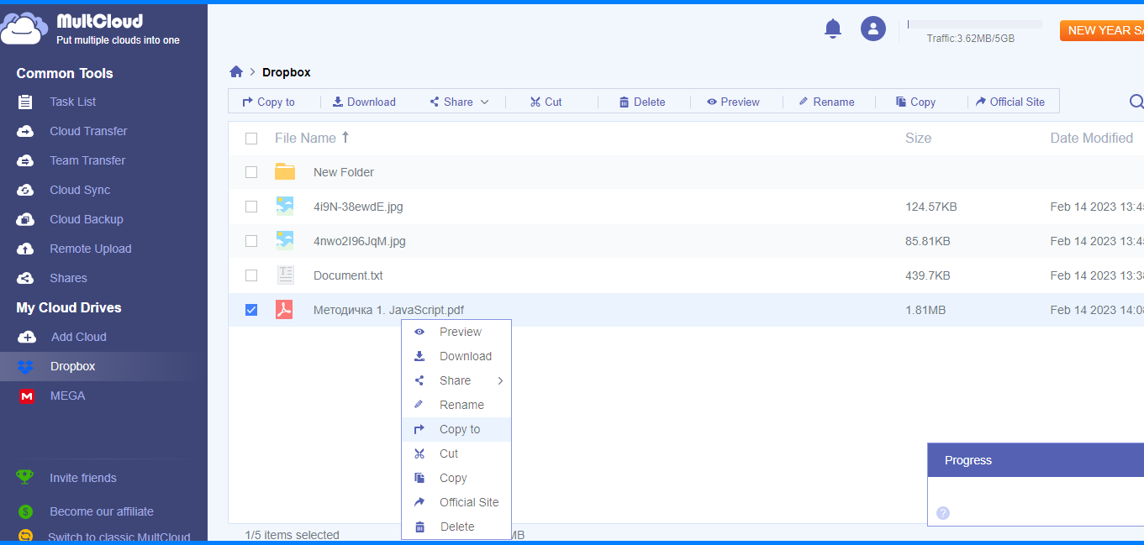Click Copy in toolbar
Image resolution: width=1144 pixels, height=545 pixels.
(x=915, y=102)
